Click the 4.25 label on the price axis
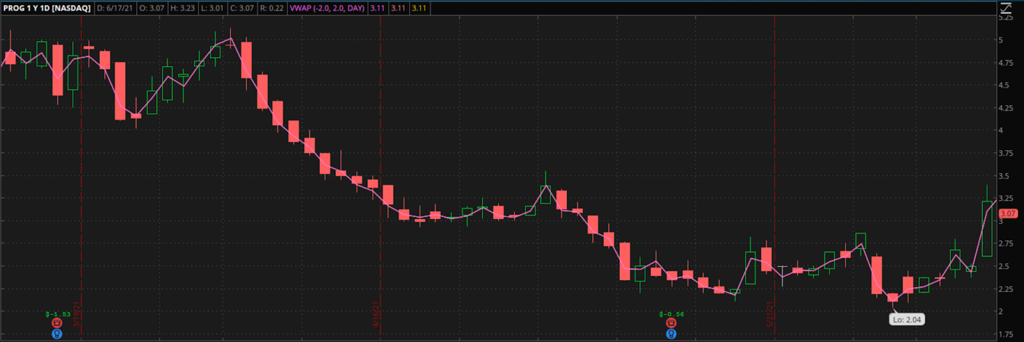 click(1005, 108)
